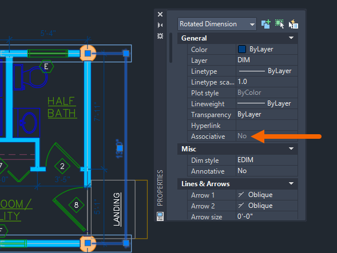This screenshot has height=253, width=337.
Task: Click the hexagon E tag symbol
Action: pos(46,66)
